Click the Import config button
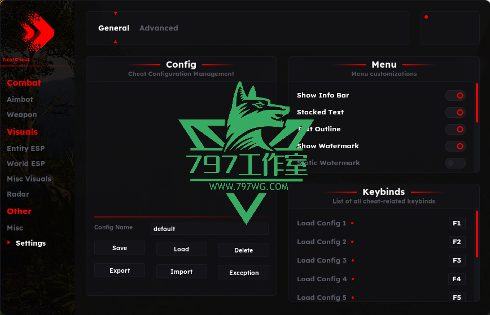 tap(182, 272)
